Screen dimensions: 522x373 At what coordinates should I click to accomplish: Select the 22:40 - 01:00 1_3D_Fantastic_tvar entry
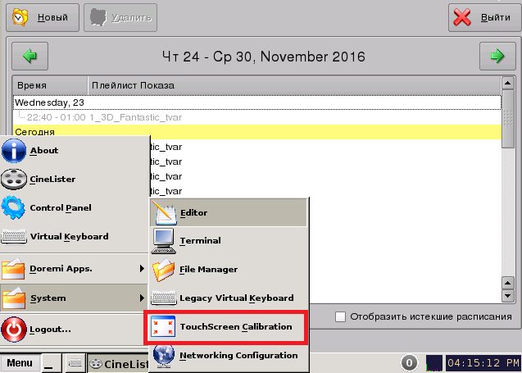coord(257,117)
